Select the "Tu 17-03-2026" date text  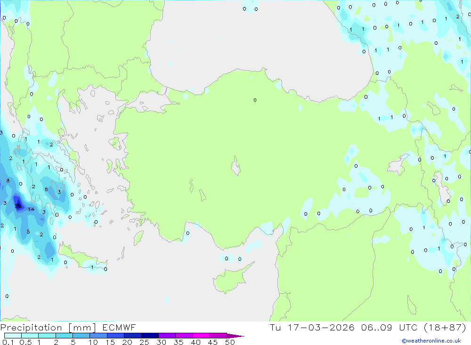(x=312, y=327)
